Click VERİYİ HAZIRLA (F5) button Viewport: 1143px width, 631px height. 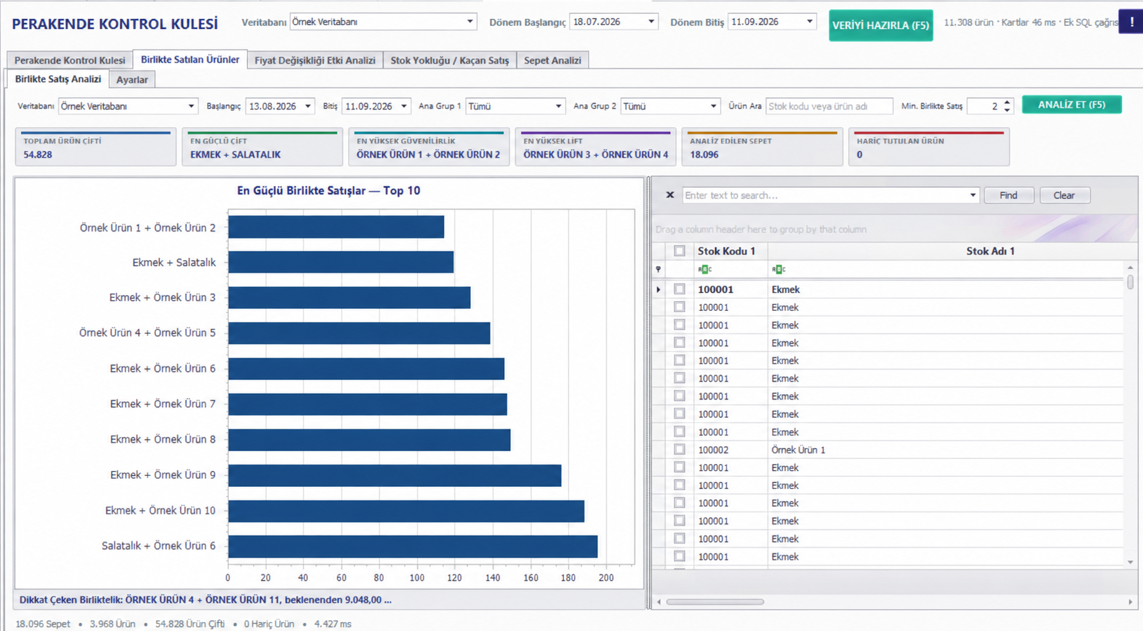(880, 26)
